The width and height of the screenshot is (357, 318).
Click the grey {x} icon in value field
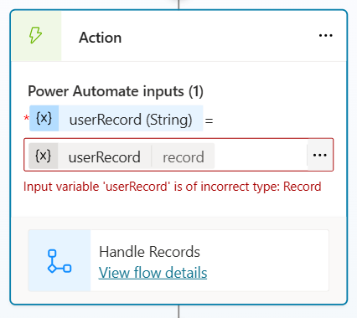tap(44, 156)
